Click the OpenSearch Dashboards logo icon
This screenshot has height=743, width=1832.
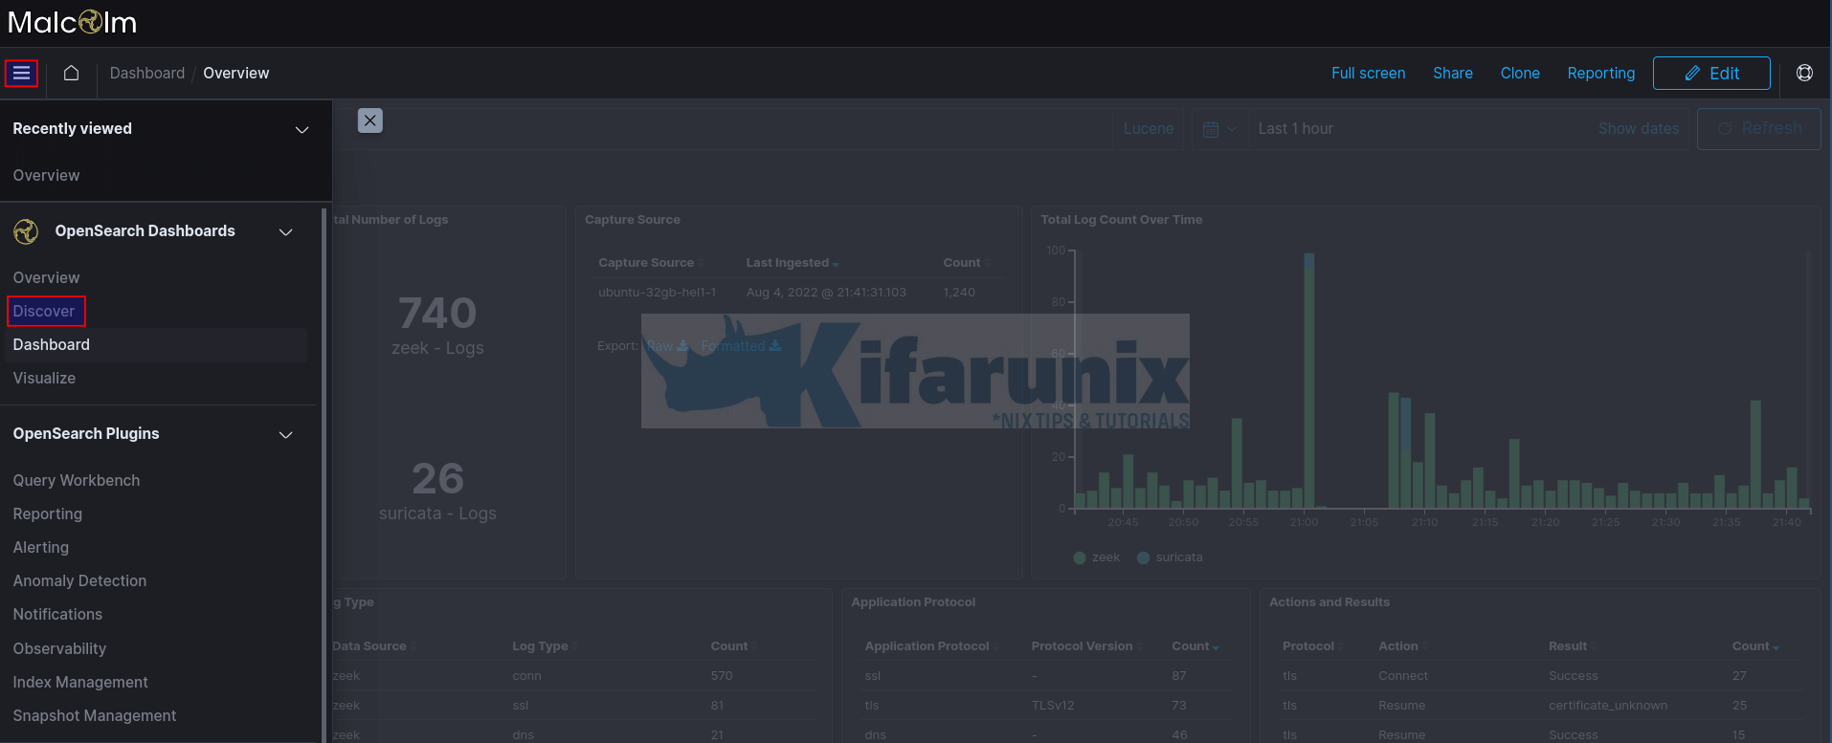pyautogui.click(x=26, y=231)
